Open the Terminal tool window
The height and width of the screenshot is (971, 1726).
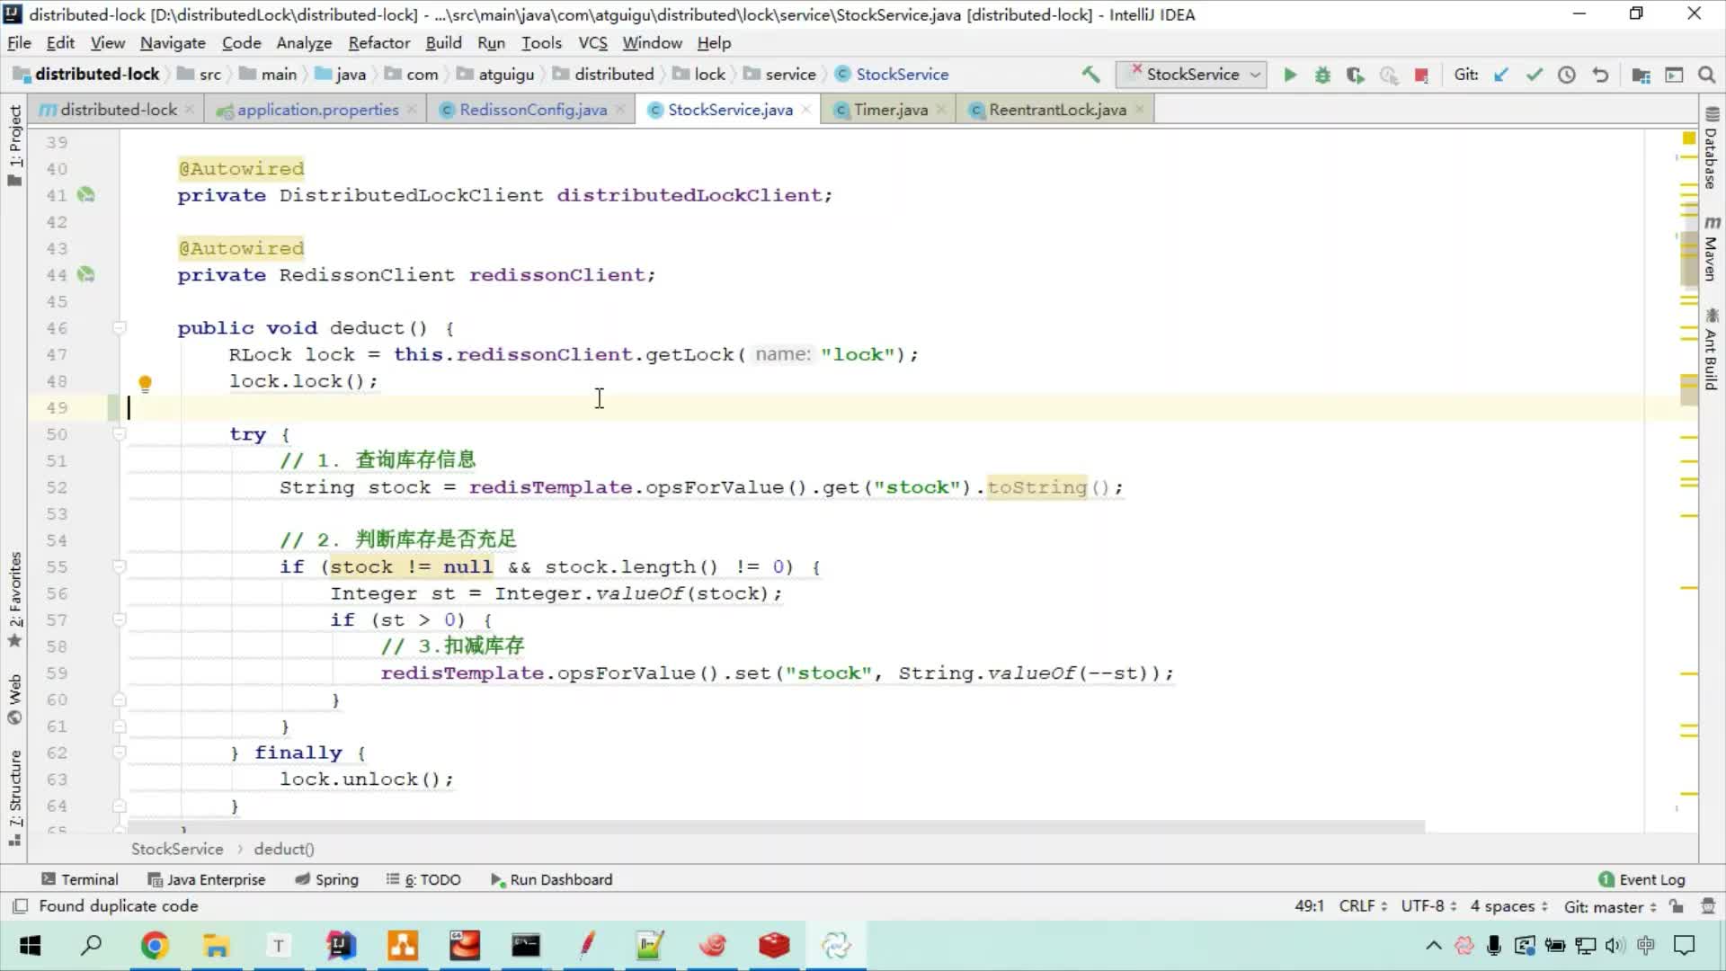pos(80,880)
